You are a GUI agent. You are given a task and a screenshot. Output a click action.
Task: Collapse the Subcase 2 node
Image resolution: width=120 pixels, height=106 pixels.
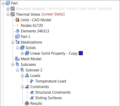pyautogui.click(x=17, y=70)
